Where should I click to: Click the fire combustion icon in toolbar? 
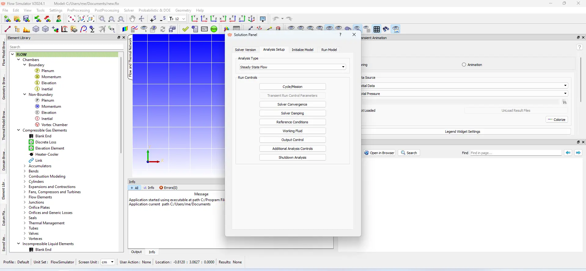27,29
